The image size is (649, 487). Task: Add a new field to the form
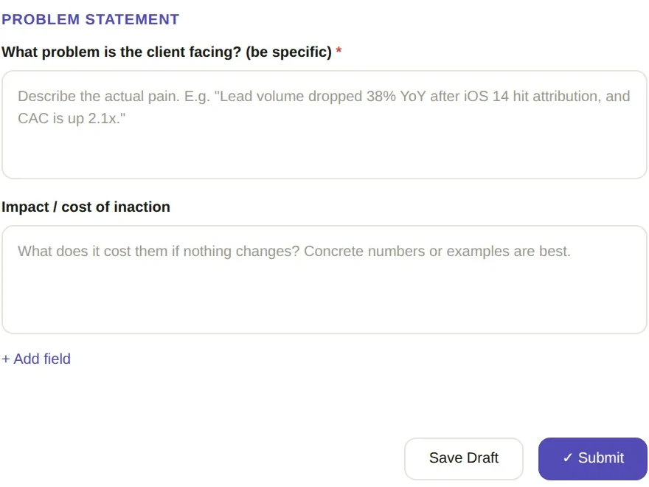[36, 359]
